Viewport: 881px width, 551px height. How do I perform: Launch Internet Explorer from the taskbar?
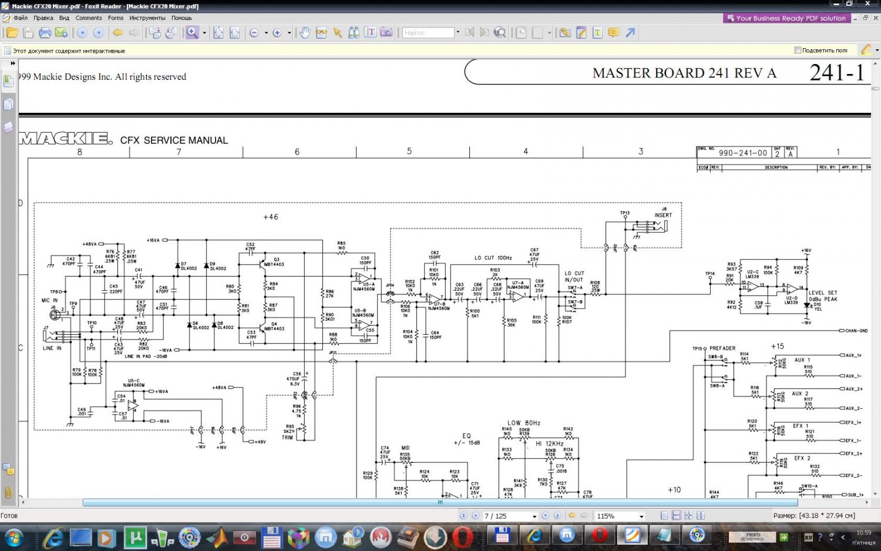click(x=53, y=537)
